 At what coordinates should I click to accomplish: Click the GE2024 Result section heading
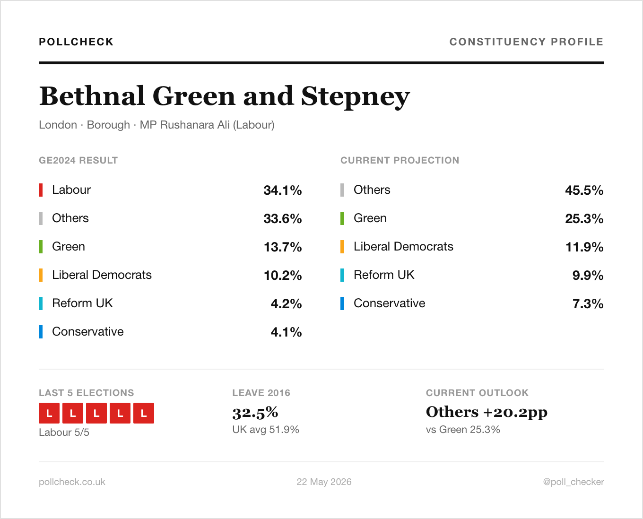[x=78, y=160]
